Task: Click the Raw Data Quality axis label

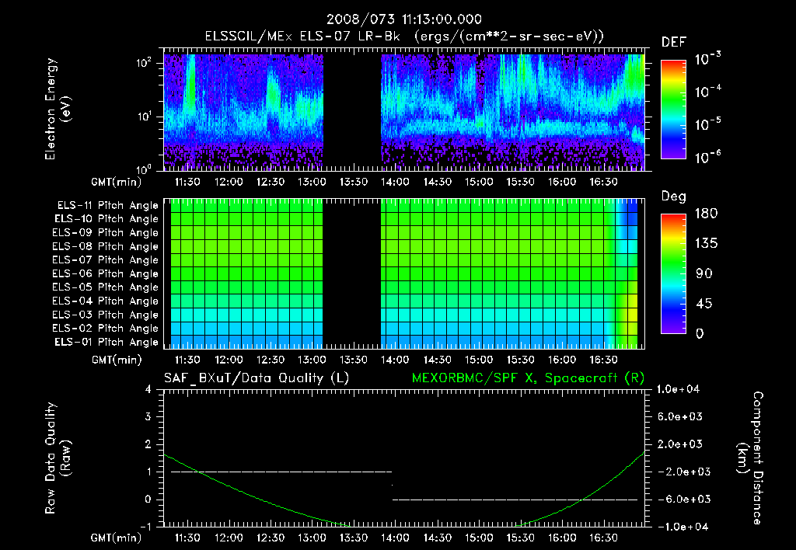Action: pos(58,458)
